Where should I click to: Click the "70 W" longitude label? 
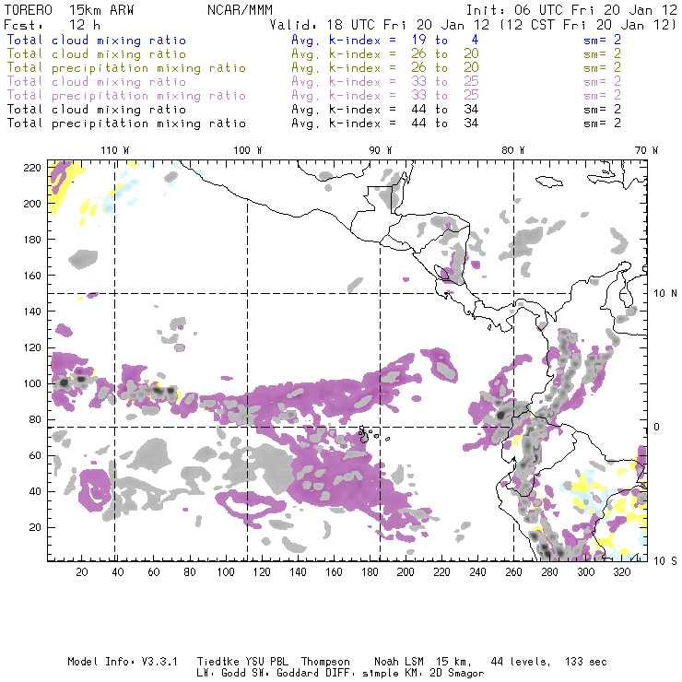pyautogui.click(x=646, y=150)
